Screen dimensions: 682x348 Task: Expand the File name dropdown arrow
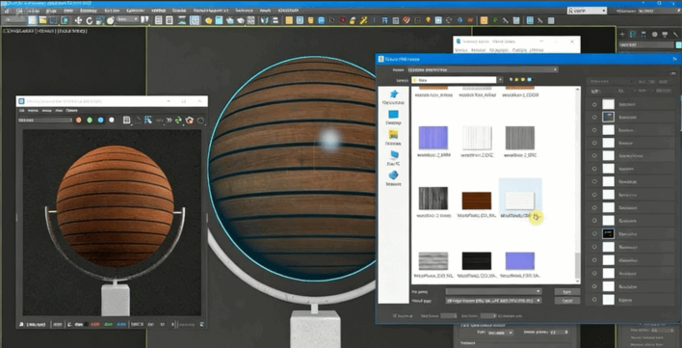538,291
